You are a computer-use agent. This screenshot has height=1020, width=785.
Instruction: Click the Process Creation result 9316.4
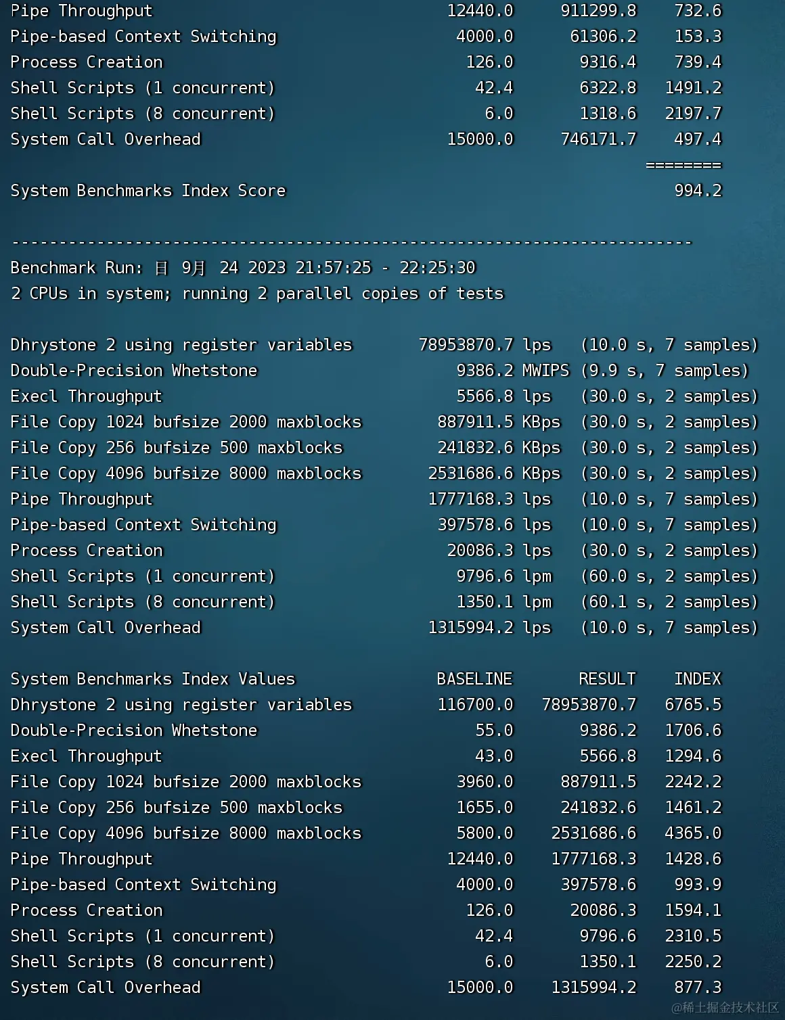coord(608,62)
